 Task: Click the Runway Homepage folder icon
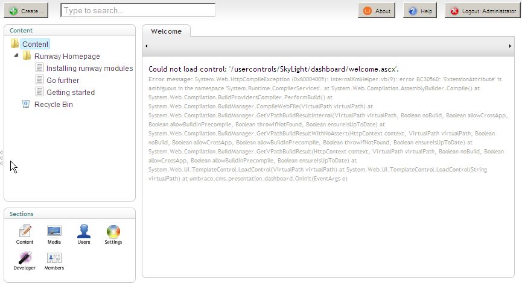[x=27, y=56]
